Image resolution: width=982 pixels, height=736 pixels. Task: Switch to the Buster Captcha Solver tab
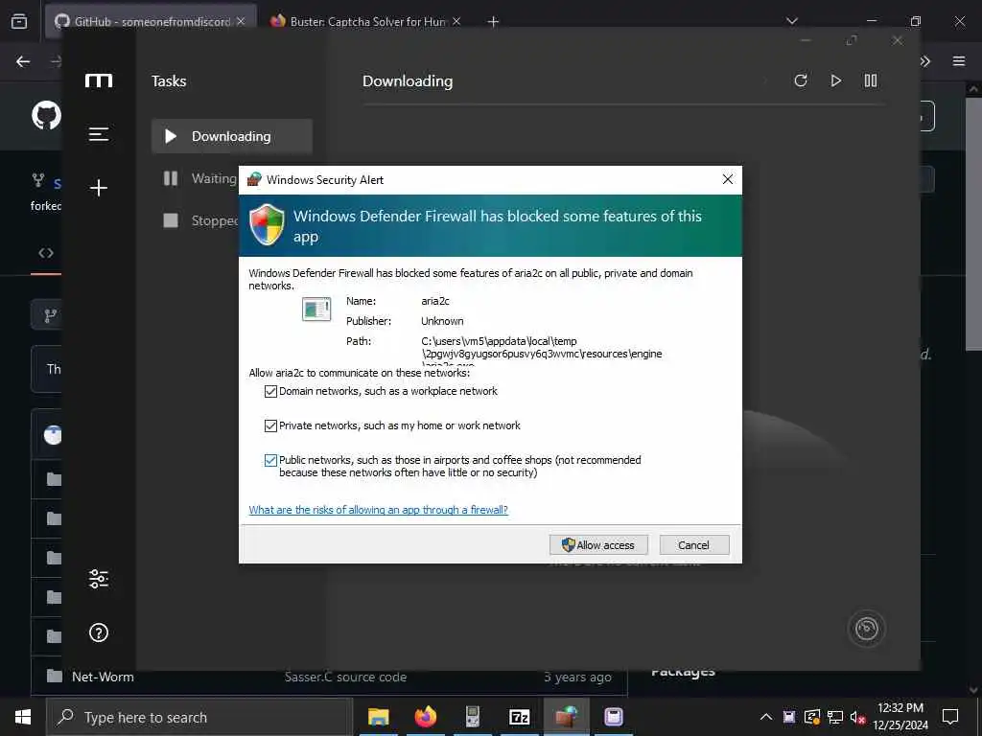point(367,21)
